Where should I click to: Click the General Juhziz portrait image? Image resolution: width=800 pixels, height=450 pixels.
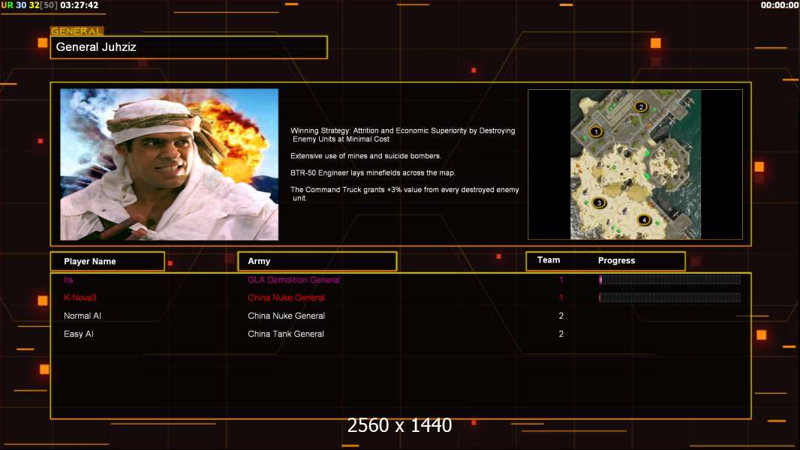pos(170,164)
